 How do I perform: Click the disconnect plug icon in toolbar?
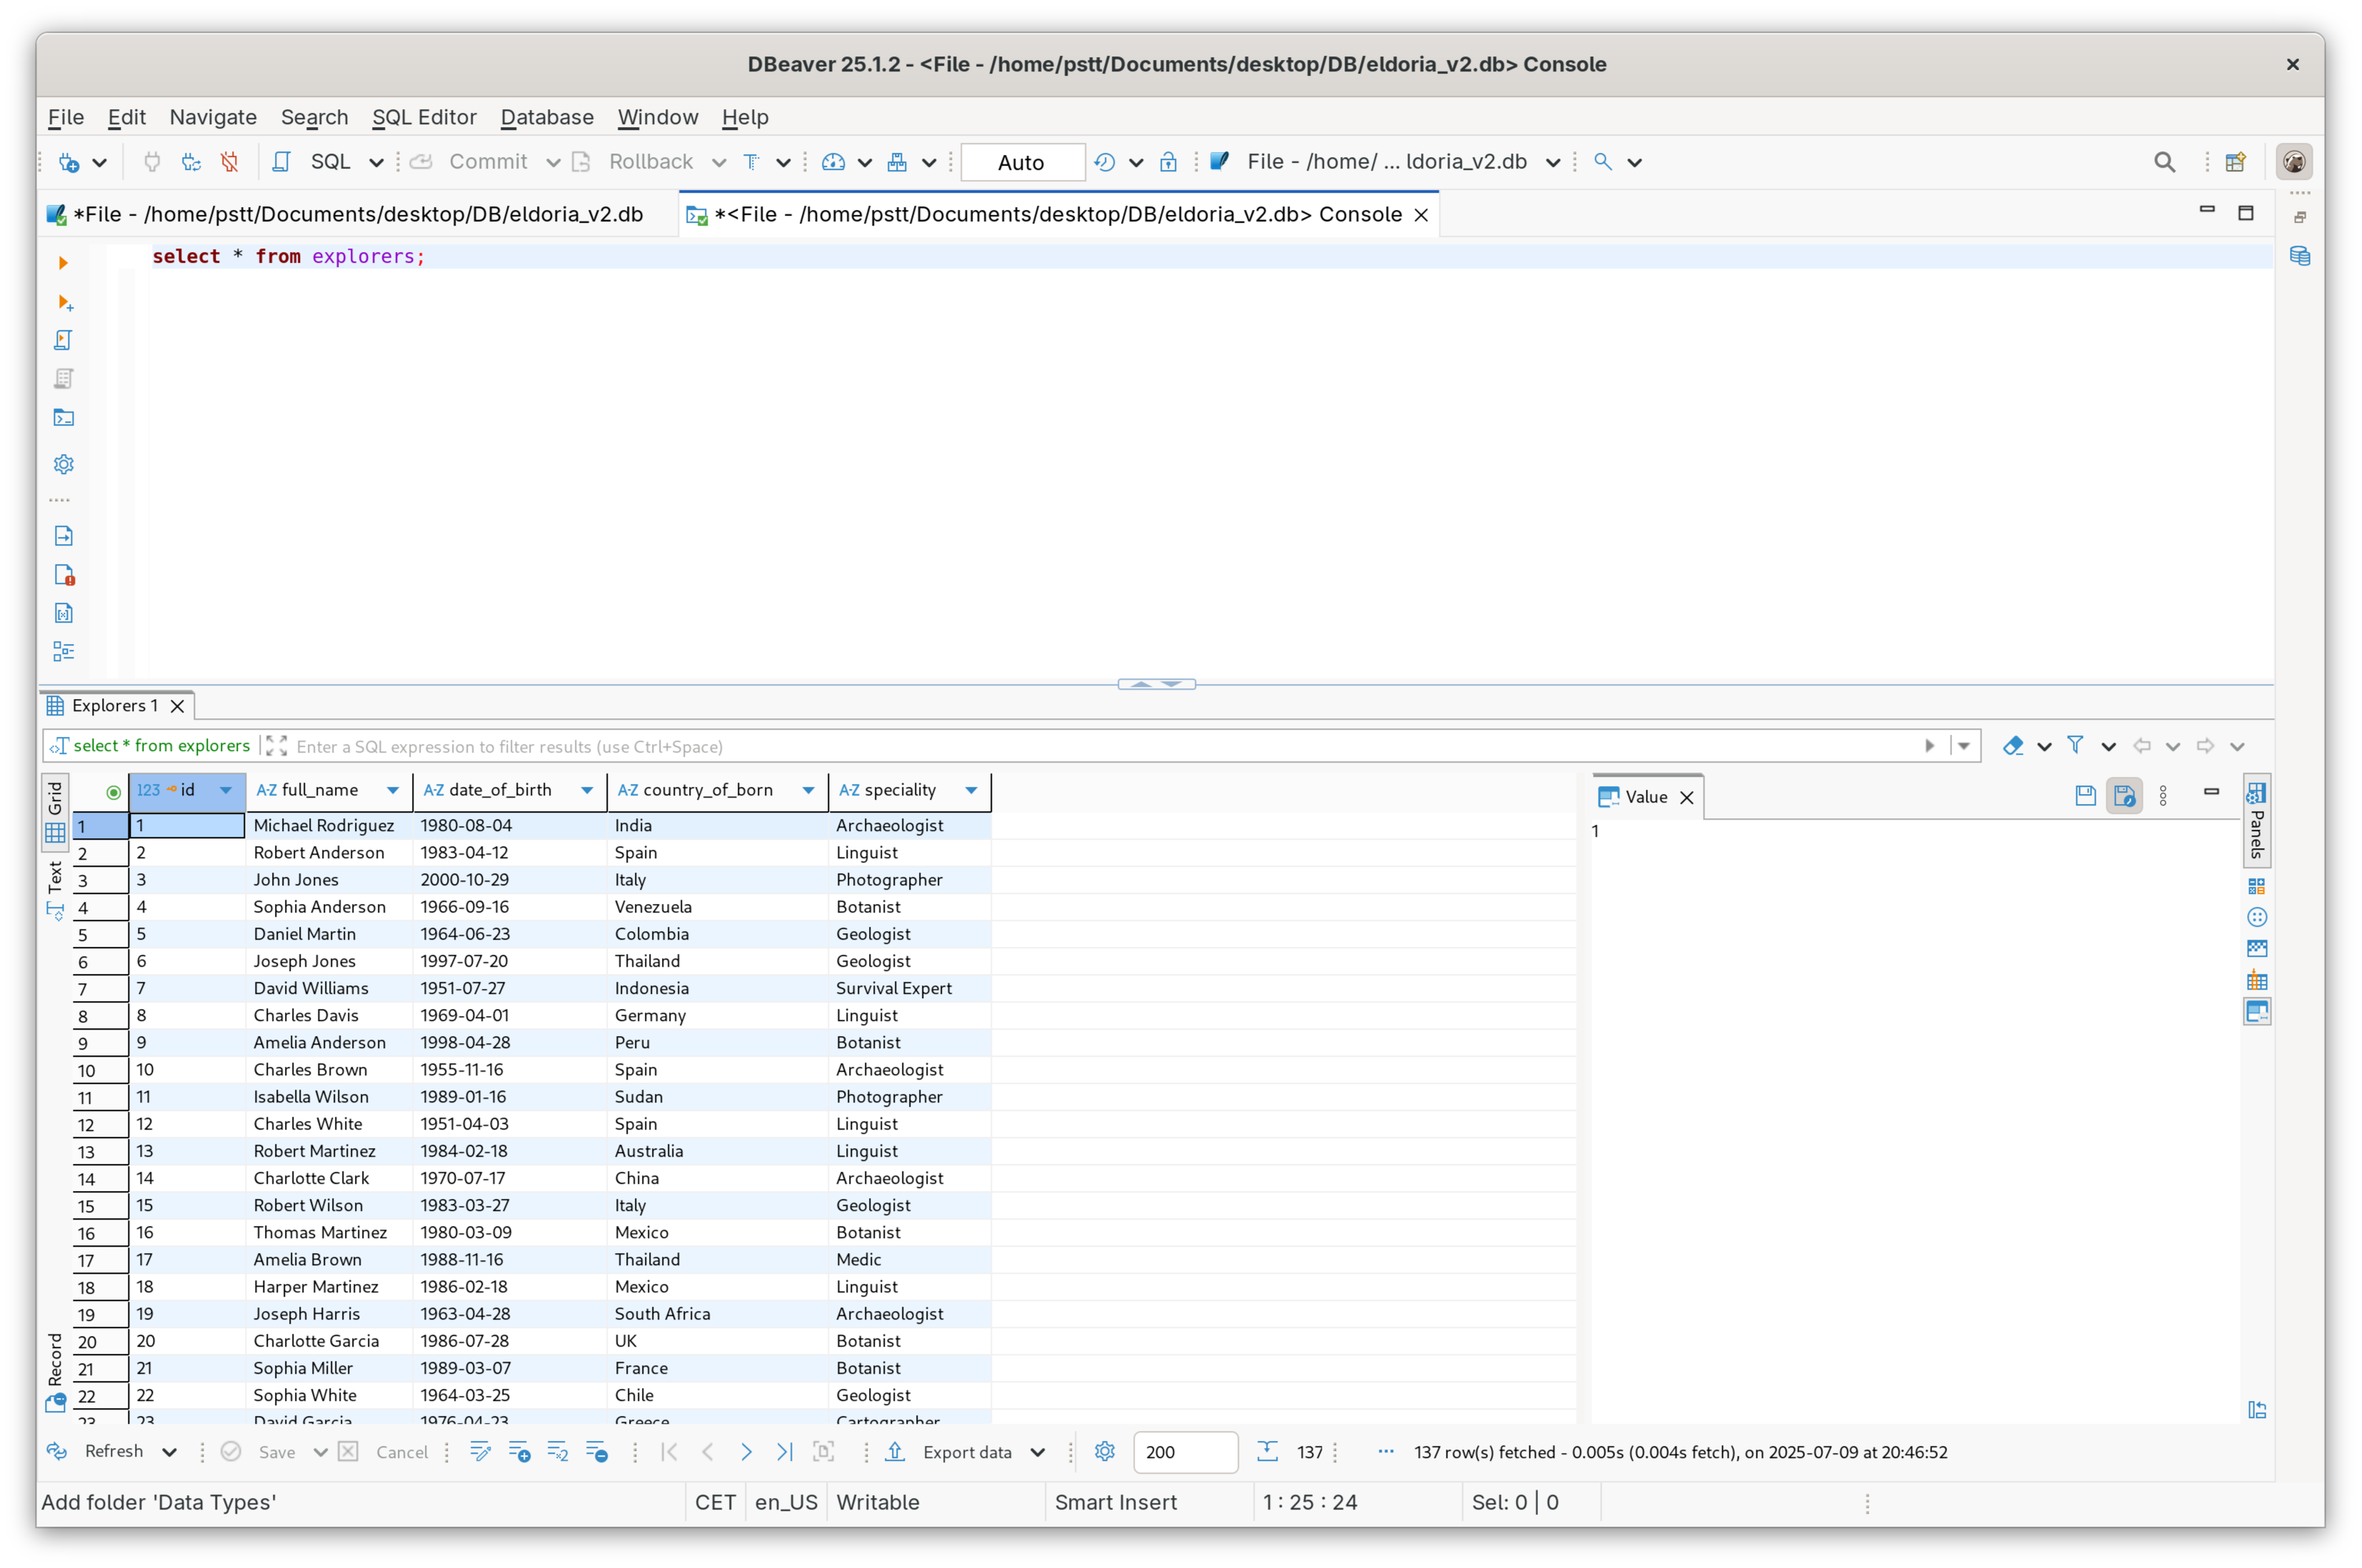(x=230, y=162)
